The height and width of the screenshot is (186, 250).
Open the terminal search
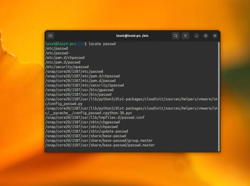176,36
